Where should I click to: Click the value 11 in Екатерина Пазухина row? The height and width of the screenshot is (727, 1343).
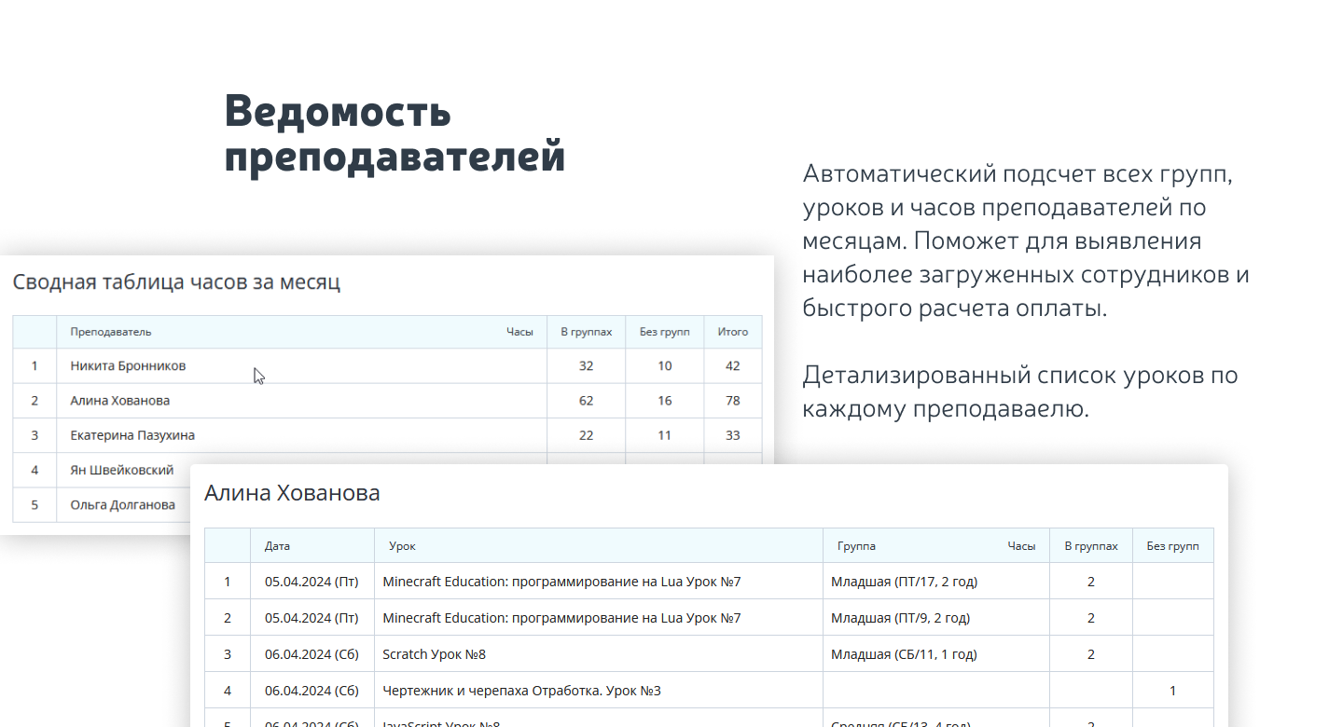point(665,435)
